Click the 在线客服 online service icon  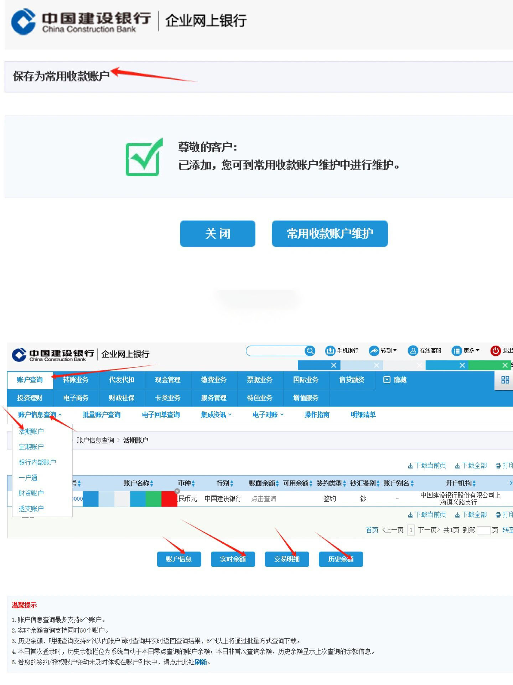click(413, 351)
